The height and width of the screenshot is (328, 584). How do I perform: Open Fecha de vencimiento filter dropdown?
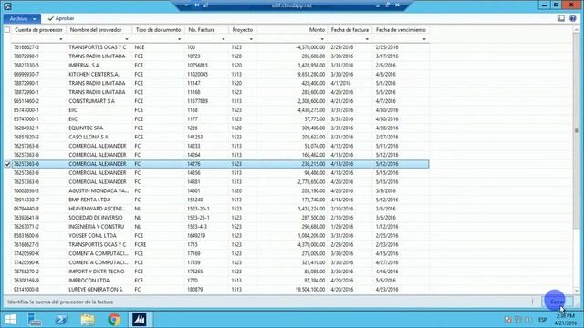pos(423,39)
